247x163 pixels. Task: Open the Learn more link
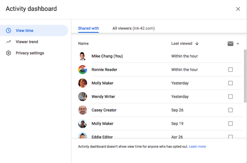tap(197, 146)
